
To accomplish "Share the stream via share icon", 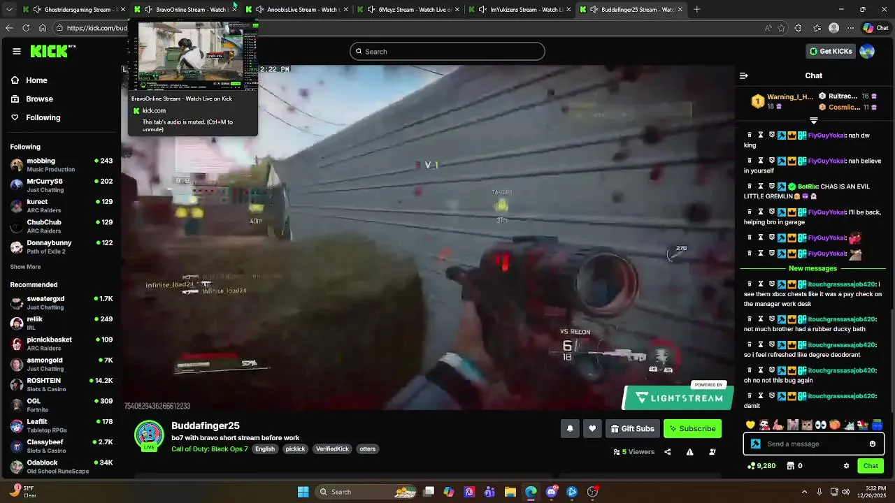I will pos(667,452).
